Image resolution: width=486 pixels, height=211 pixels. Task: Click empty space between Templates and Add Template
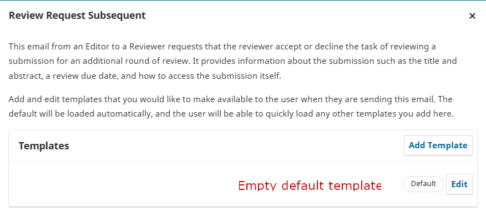236,145
